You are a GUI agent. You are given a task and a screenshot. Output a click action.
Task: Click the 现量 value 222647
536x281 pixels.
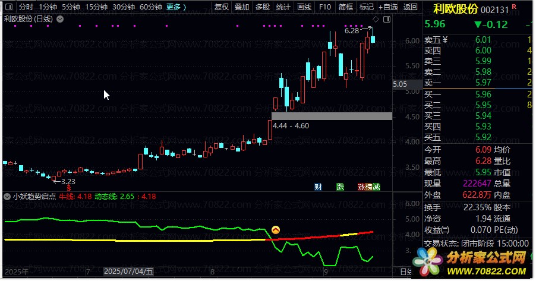[477, 184]
